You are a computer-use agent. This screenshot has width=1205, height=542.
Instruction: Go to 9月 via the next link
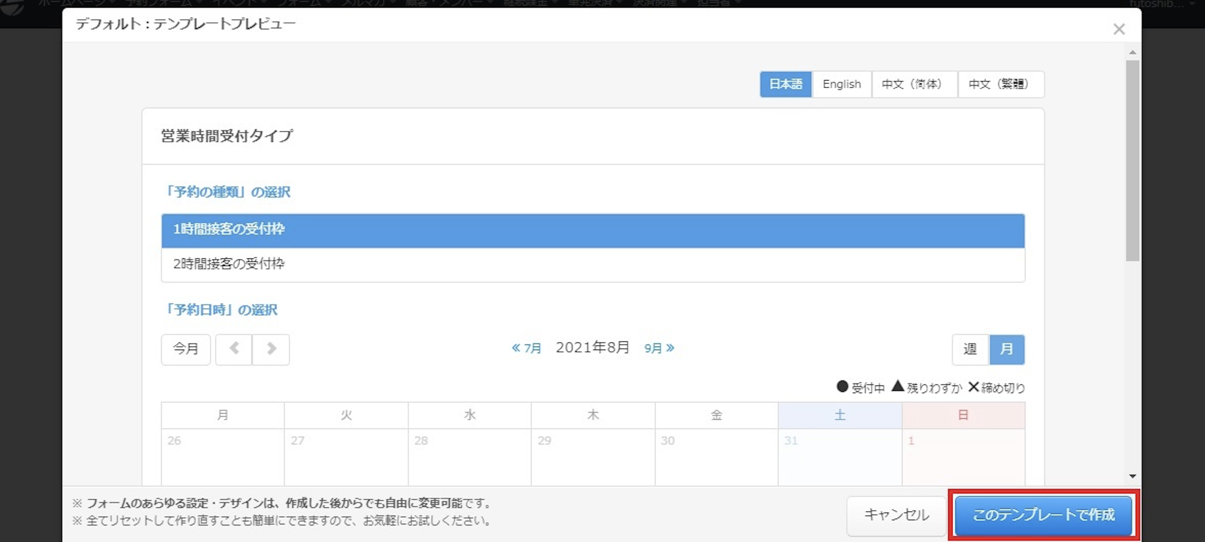[659, 348]
